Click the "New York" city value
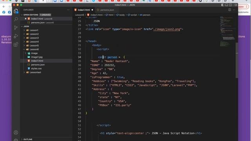Viewport: 251px width, 141px height. (120, 93)
